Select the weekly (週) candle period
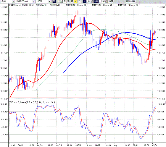Image resolution: width=166 pixels, height=147 pixels. tap(68, 1)
